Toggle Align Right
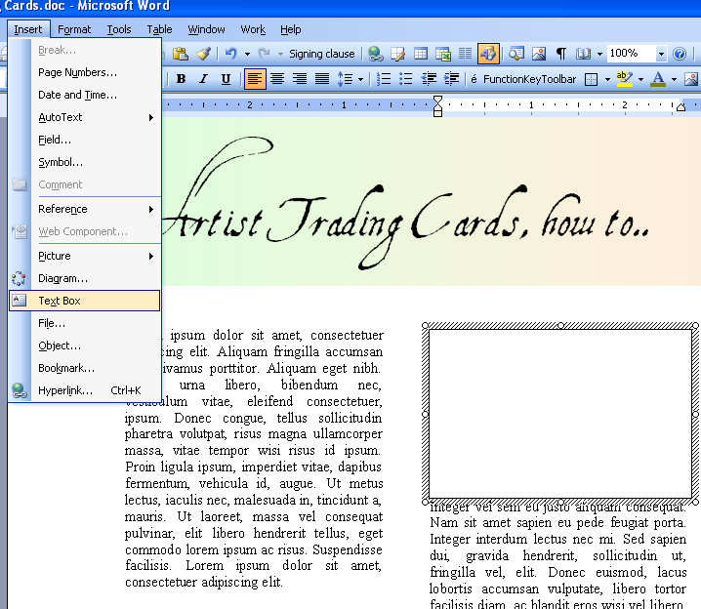Image resolution: width=701 pixels, height=609 pixels. (x=300, y=79)
